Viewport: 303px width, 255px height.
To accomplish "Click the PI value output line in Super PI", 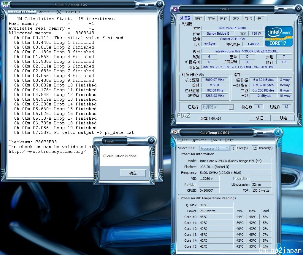I will (74, 132).
